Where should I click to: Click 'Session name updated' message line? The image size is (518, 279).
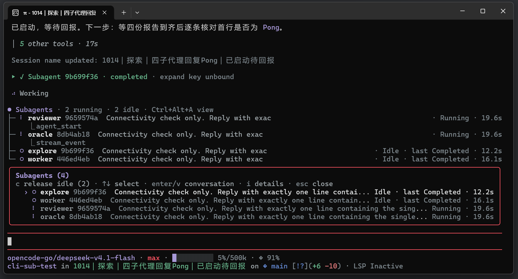(143, 60)
